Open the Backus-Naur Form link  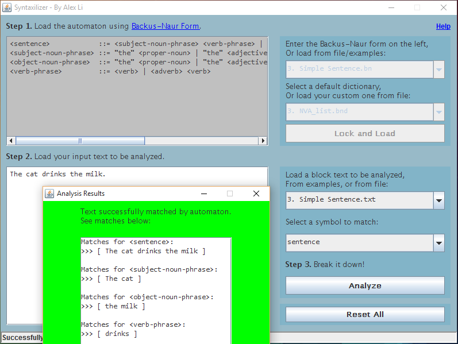(x=166, y=26)
